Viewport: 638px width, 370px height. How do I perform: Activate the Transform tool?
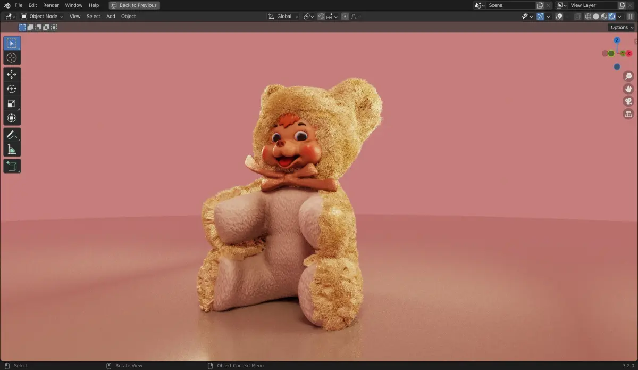click(12, 118)
